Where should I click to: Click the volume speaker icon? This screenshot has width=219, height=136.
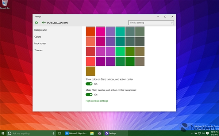coord(203,133)
